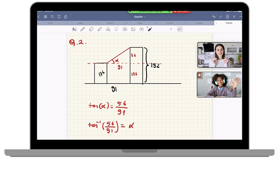Screen dimensions: 279x178
Task: Activate the Laser pointer tool
Action: (x=150, y=29)
